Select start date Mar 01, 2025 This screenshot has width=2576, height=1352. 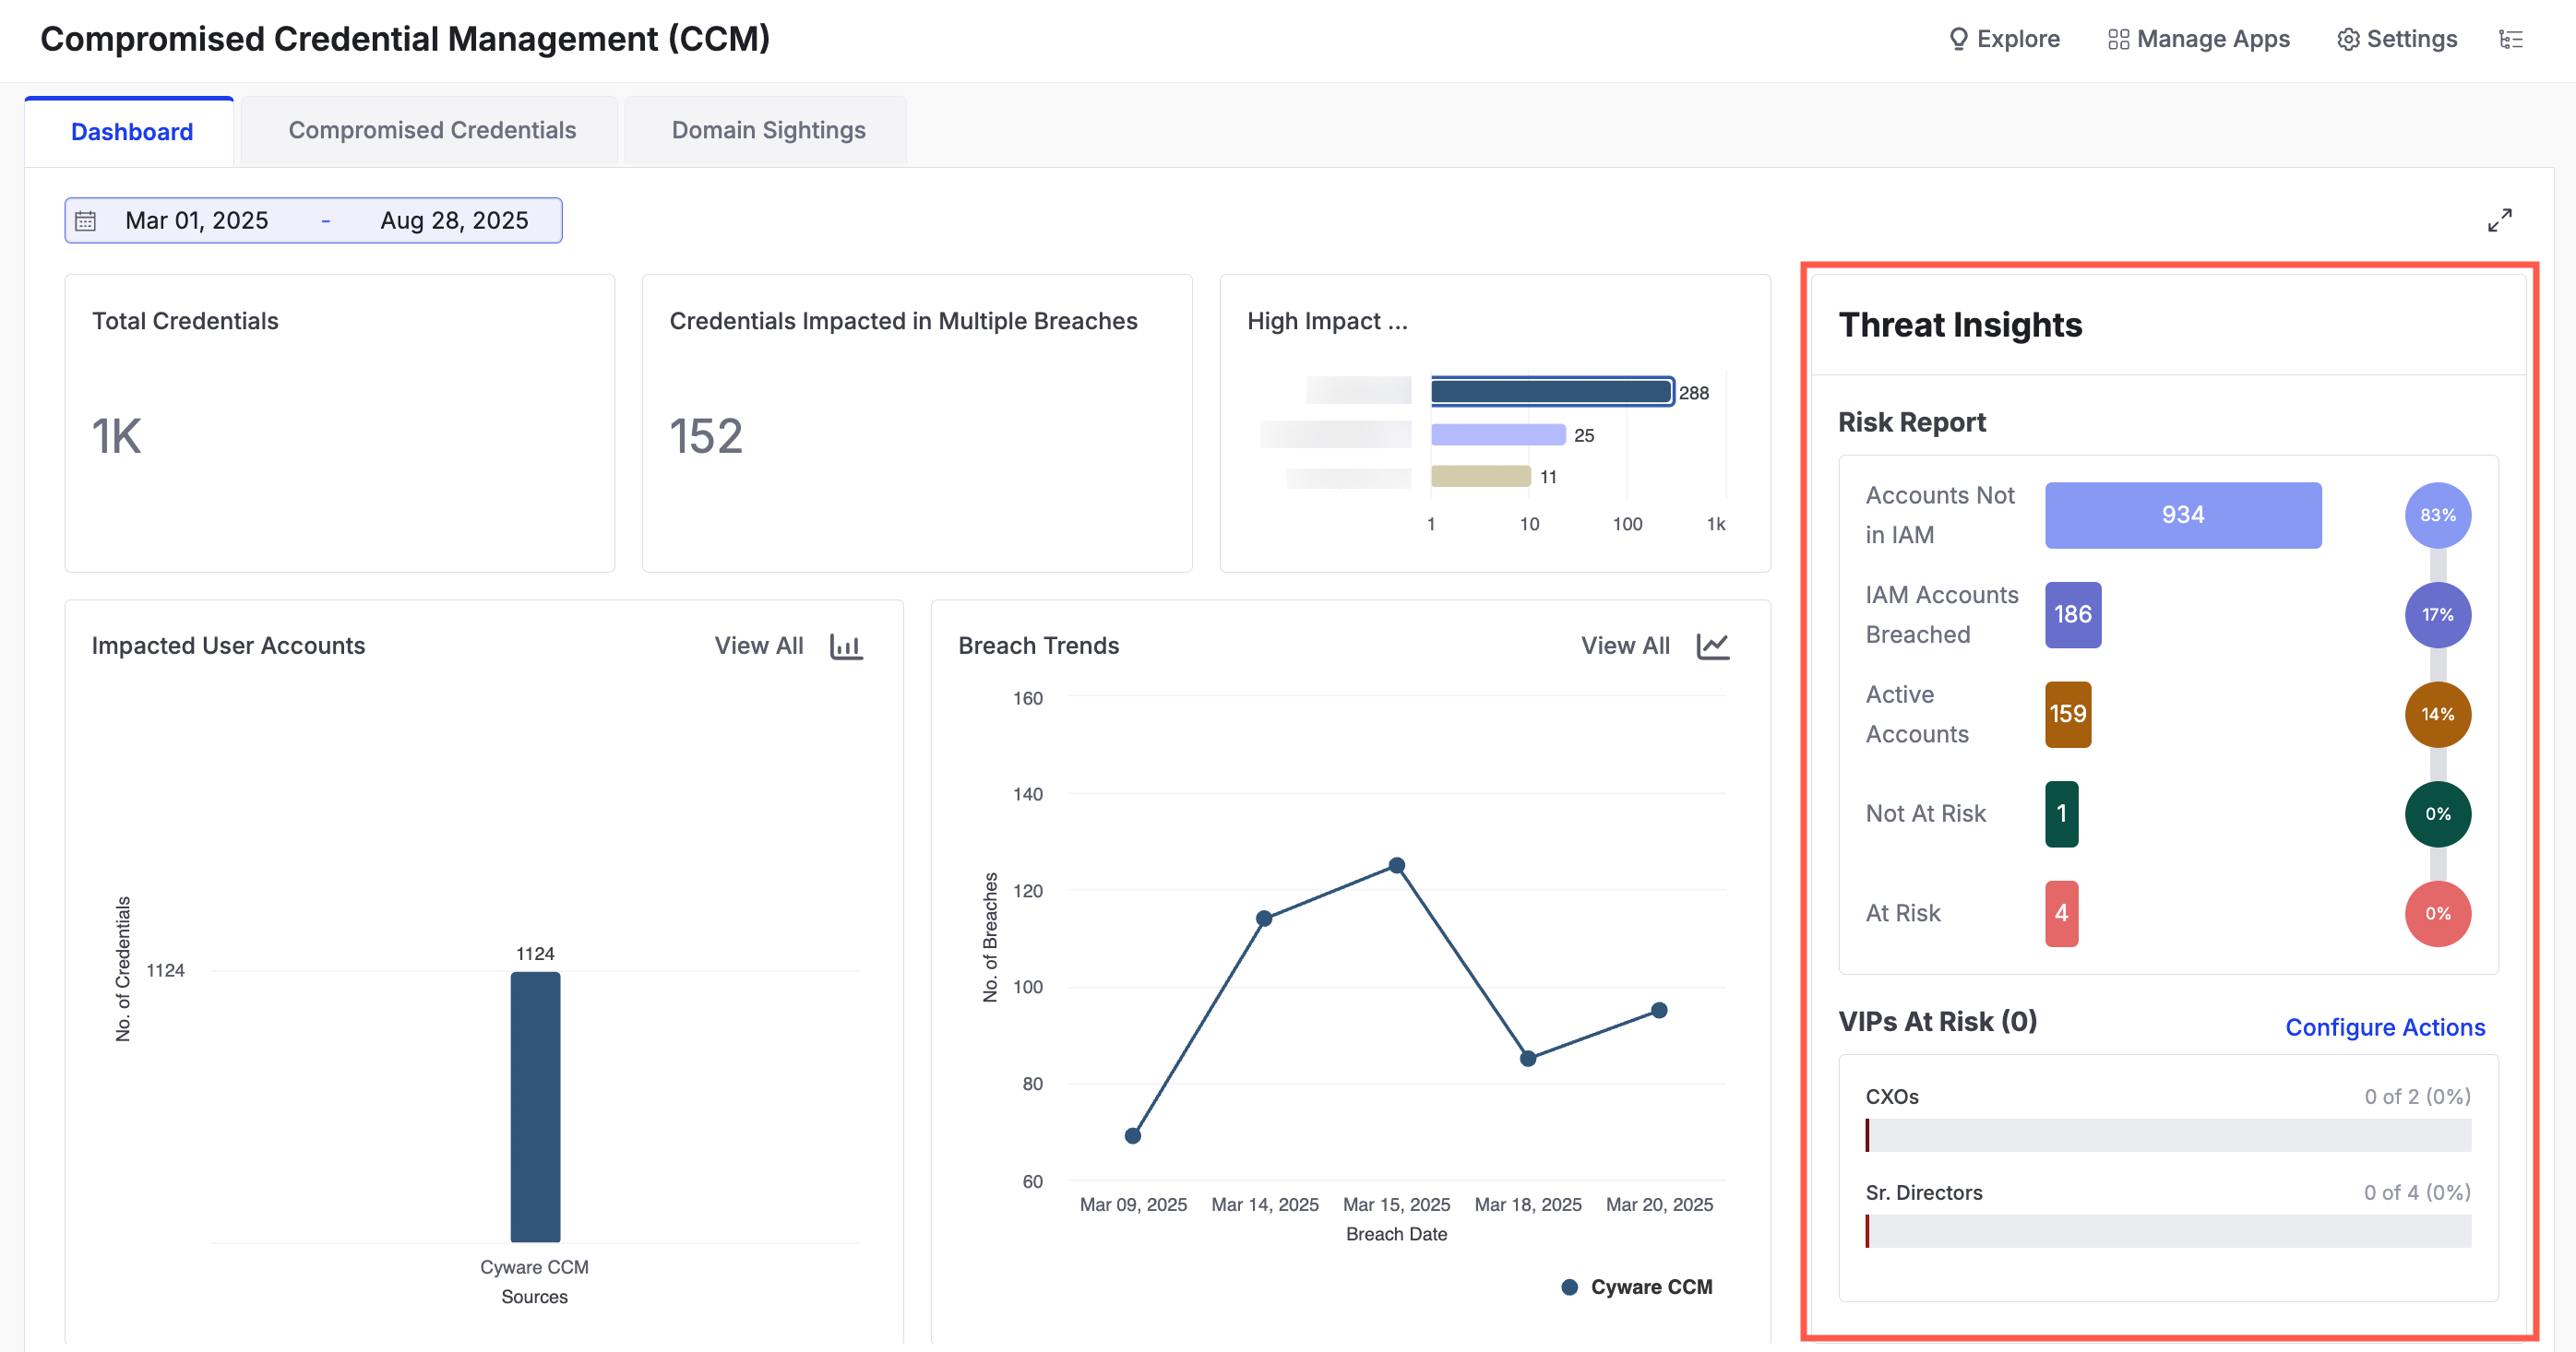click(197, 220)
